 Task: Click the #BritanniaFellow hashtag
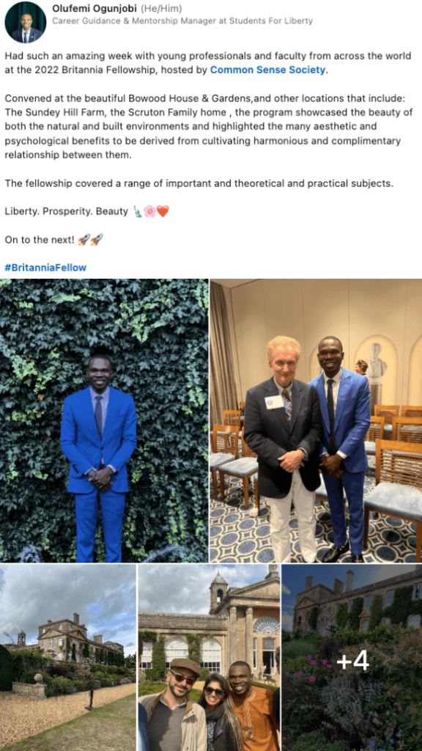coord(45,267)
